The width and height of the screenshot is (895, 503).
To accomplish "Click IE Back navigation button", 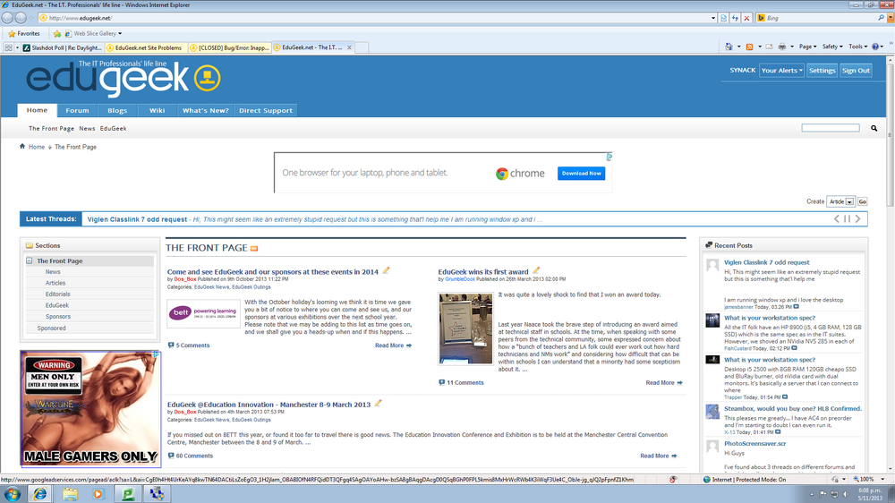I will (7, 18).
